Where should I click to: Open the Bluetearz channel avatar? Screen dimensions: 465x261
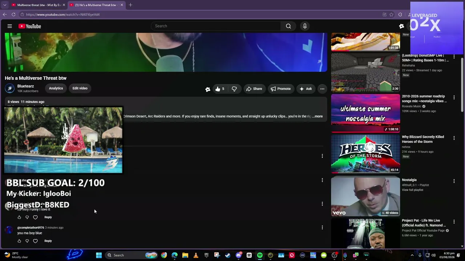click(9, 88)
